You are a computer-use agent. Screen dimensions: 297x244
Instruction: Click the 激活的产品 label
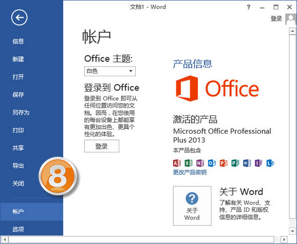[x=195, y=120]
